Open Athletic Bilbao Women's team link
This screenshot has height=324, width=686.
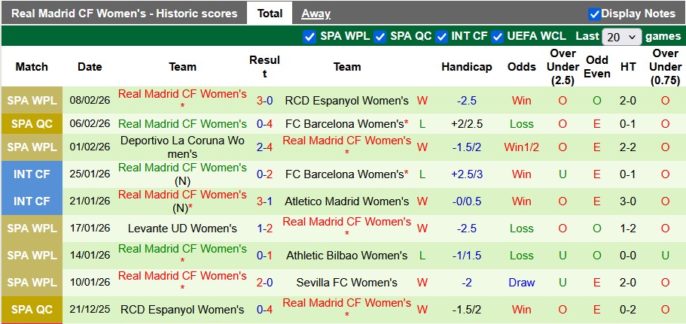346,256
